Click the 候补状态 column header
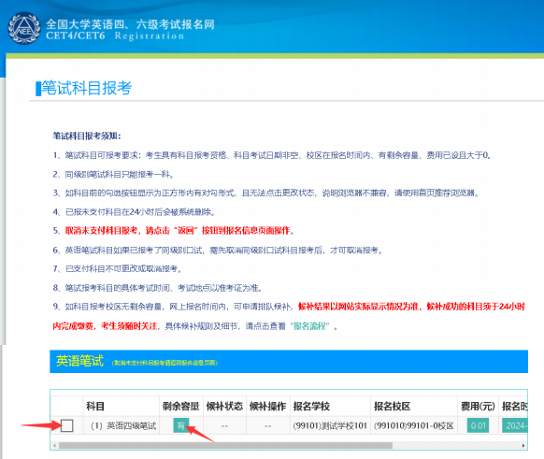Image resolution: width=544 pixels, height=459 pixels. click(224, 406)
